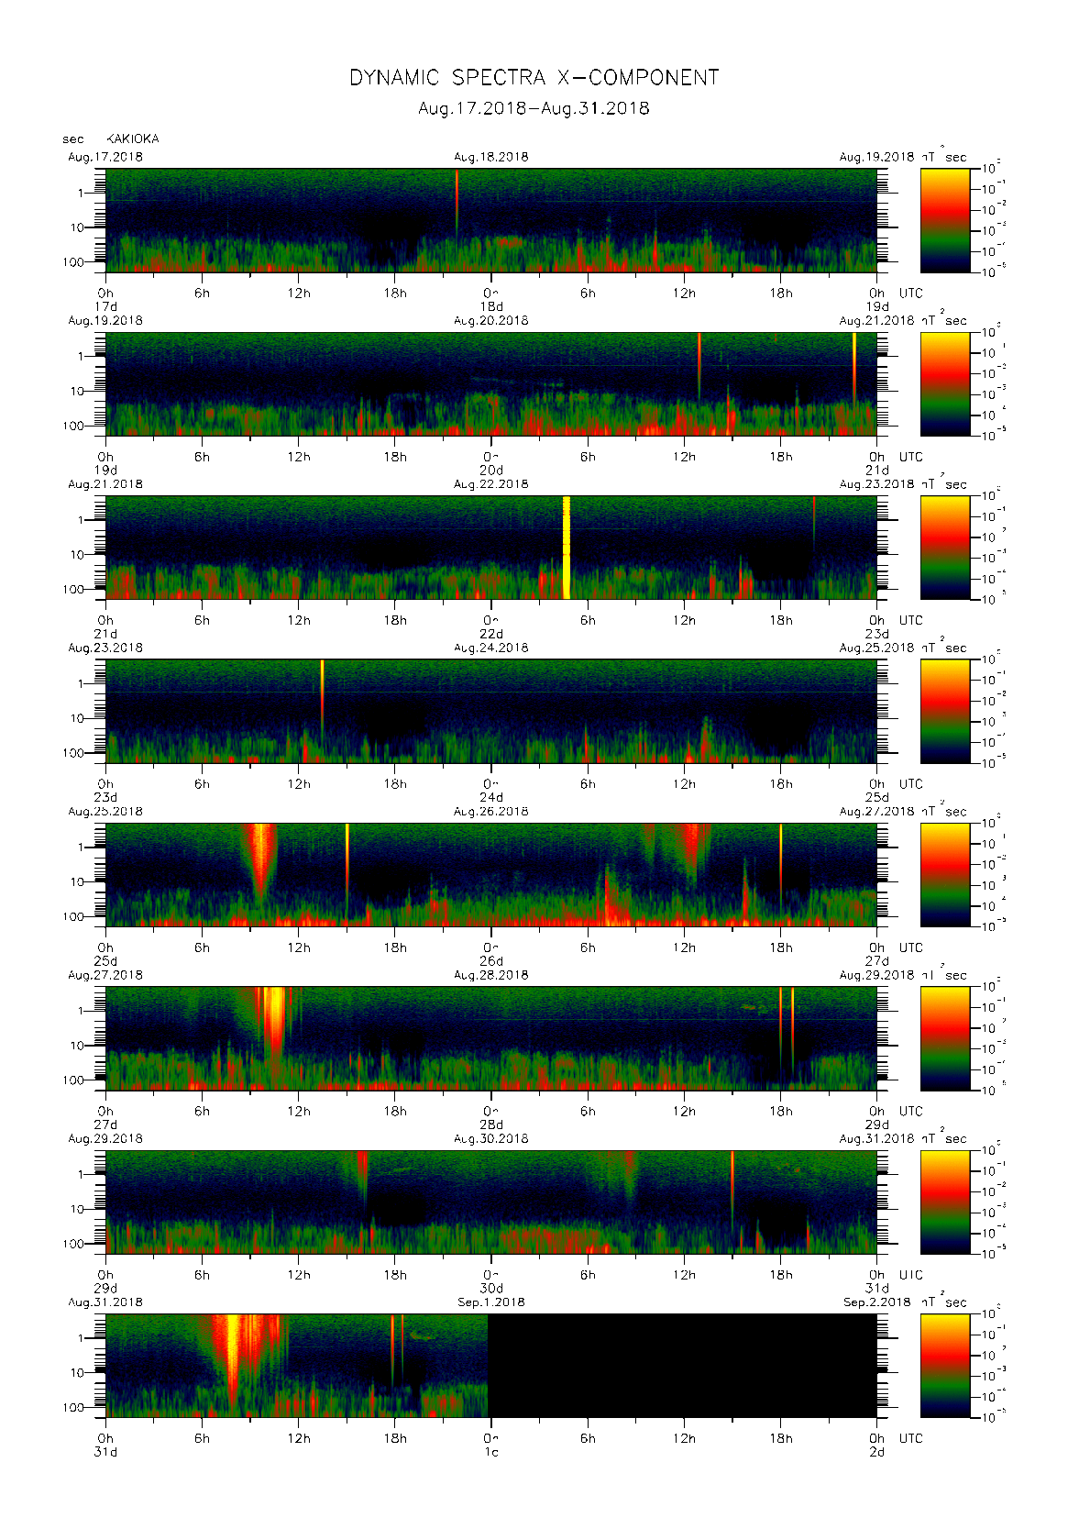This screenshot has width=1068, height=1540.
Task: Click the color scale bar of the Aug.25–27 panel
Action: click(945, 875)
